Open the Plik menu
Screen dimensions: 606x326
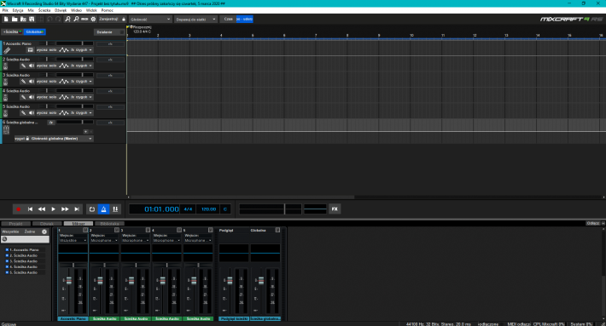(5, 10)
